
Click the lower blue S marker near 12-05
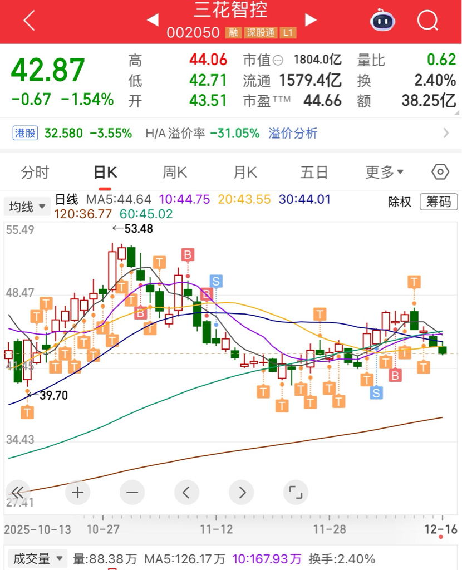click(376, 392)
